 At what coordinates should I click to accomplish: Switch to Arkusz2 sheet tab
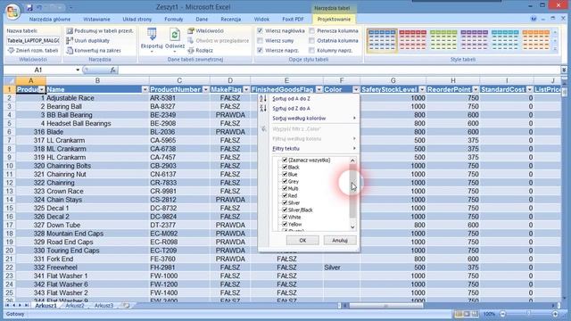click(75, 306)
